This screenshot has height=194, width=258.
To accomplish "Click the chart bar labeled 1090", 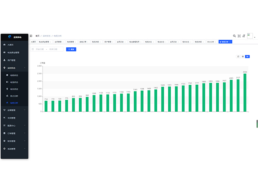I will [94, 103].
